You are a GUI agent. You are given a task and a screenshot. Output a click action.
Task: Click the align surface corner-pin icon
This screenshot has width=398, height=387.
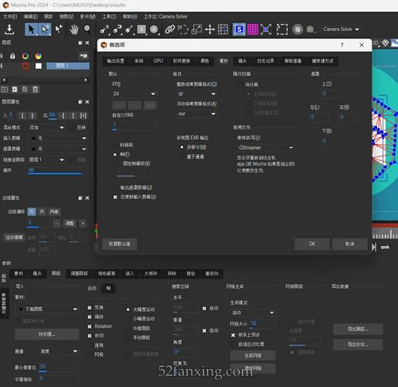click(x=266, y=29)
